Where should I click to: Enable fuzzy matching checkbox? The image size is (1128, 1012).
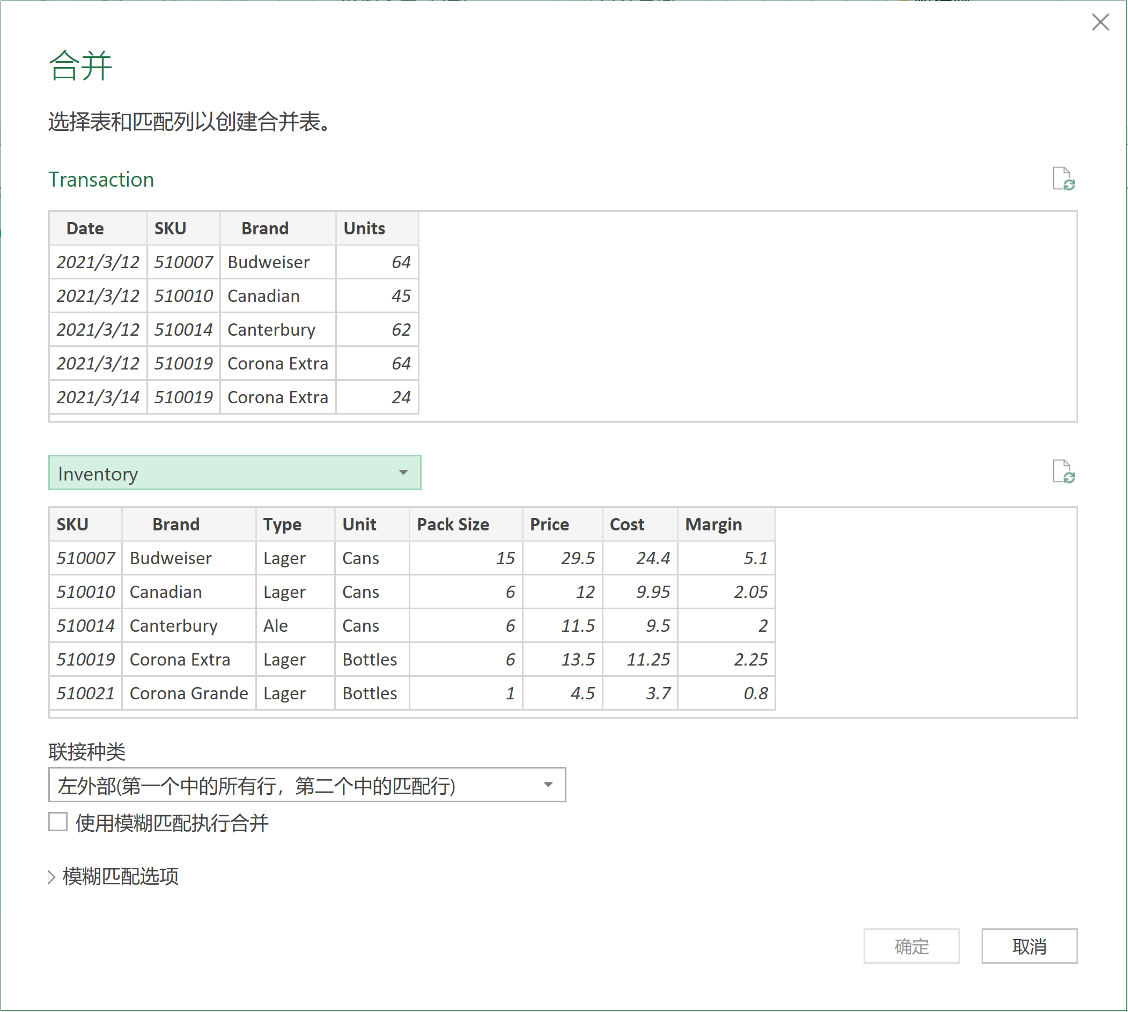pos(58,822)
